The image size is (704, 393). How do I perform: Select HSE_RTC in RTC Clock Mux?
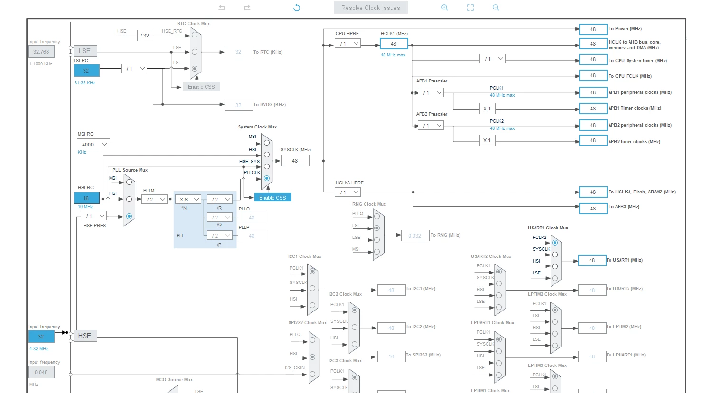coord(195,35)
